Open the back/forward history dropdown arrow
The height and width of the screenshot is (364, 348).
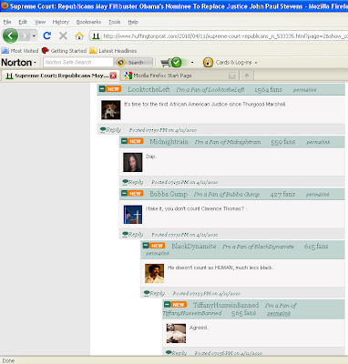click(34, 36)
